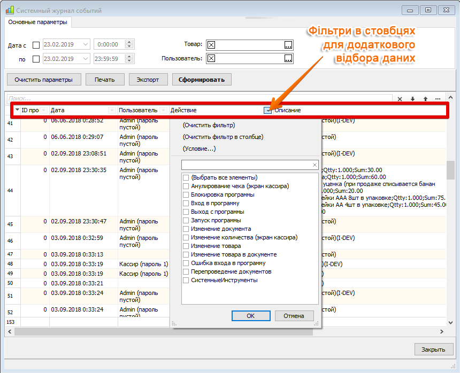Enable the Дата с checkbox
This screenshot has width=460, height=373.
36,45
